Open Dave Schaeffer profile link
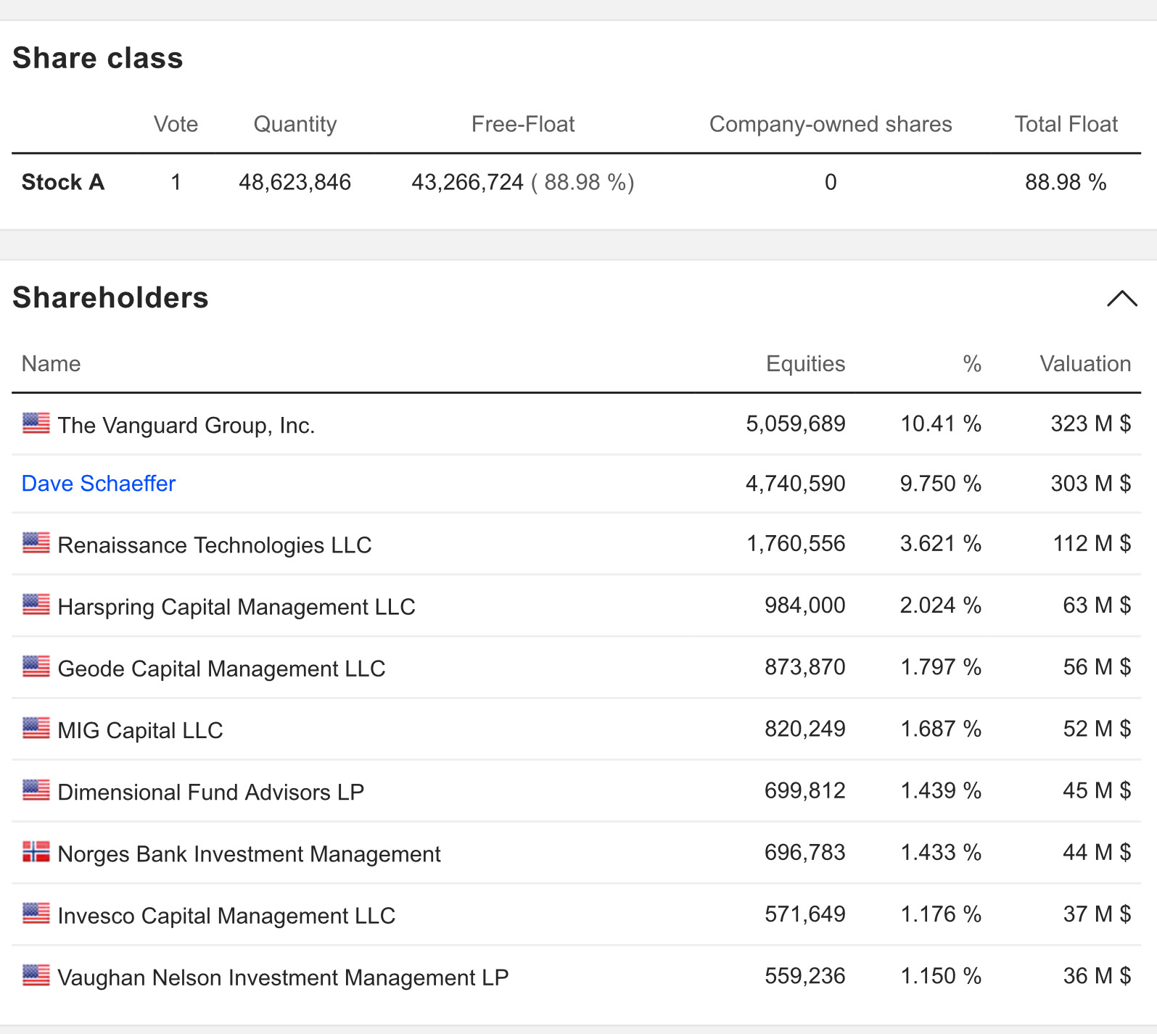The height and width of the screenshot is (1034, 1157). point(99,484)
